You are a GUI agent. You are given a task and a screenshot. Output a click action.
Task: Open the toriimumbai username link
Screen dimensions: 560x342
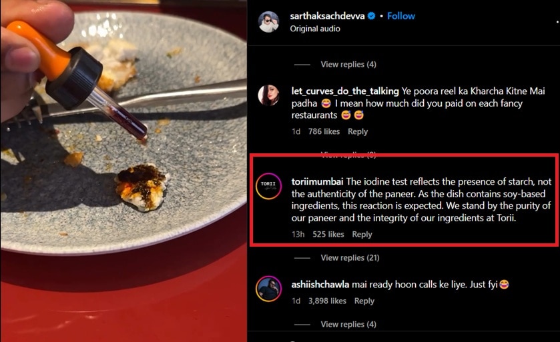317,181
